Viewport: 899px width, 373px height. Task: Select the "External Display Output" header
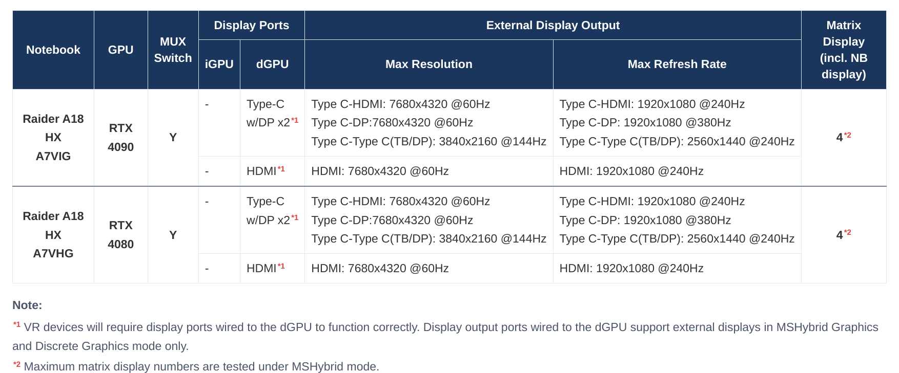(x=553, y=25)
